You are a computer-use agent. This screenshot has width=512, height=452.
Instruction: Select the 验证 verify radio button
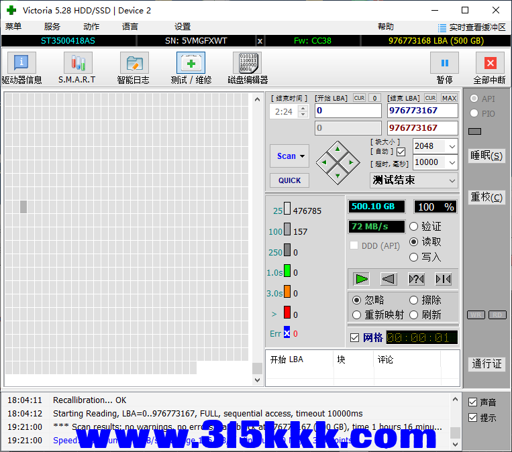tap(414, 227)
